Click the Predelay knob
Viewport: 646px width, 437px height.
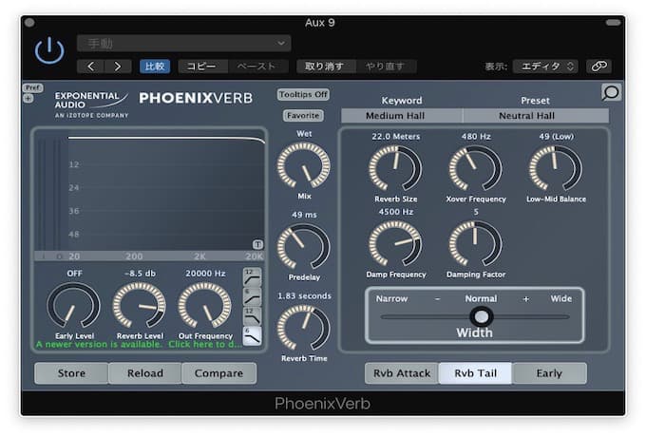[304, 246]
